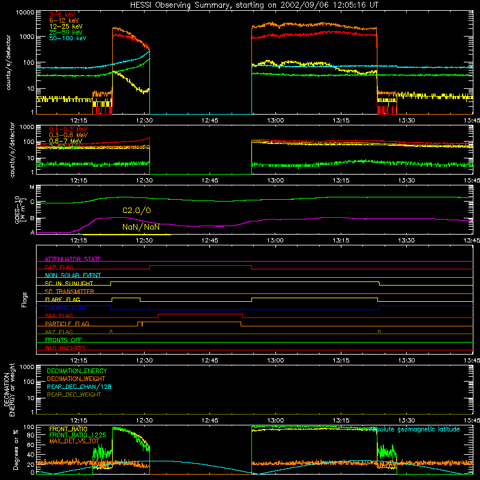Click the yellow FRONT_RATIO legend entry
480x480 pixels.
click(68, 429)
